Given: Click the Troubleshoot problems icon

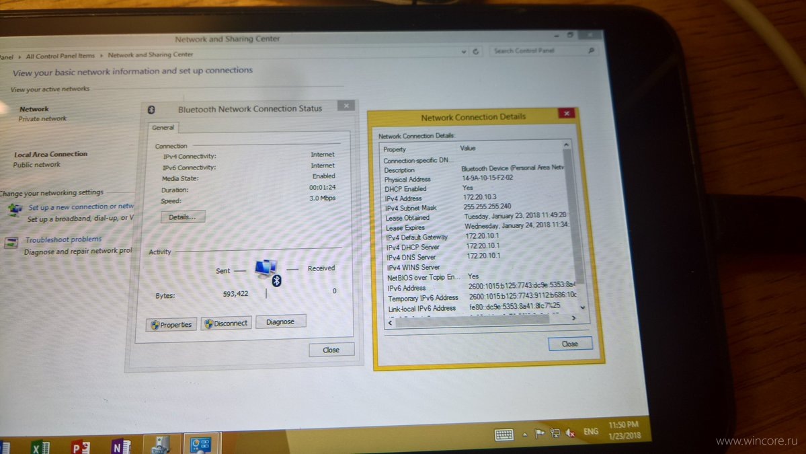Looking at the screenshot, I should (x=11, y=242).
